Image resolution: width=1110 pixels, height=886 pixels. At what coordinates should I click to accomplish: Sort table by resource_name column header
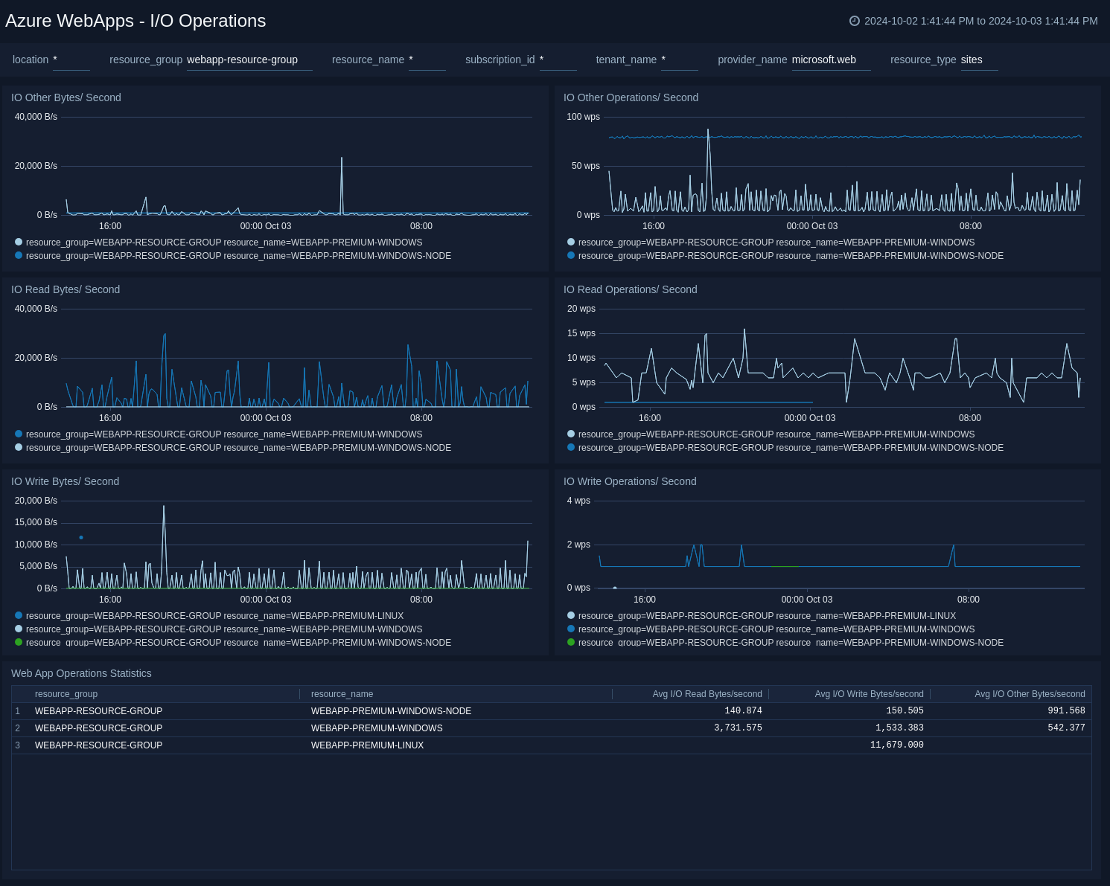pos(342,694)
